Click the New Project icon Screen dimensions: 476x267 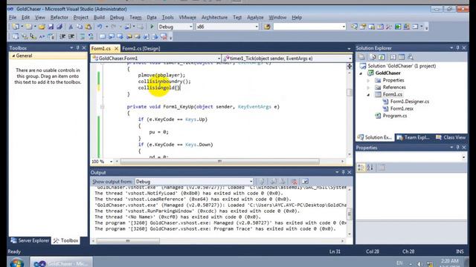[16, 27]
